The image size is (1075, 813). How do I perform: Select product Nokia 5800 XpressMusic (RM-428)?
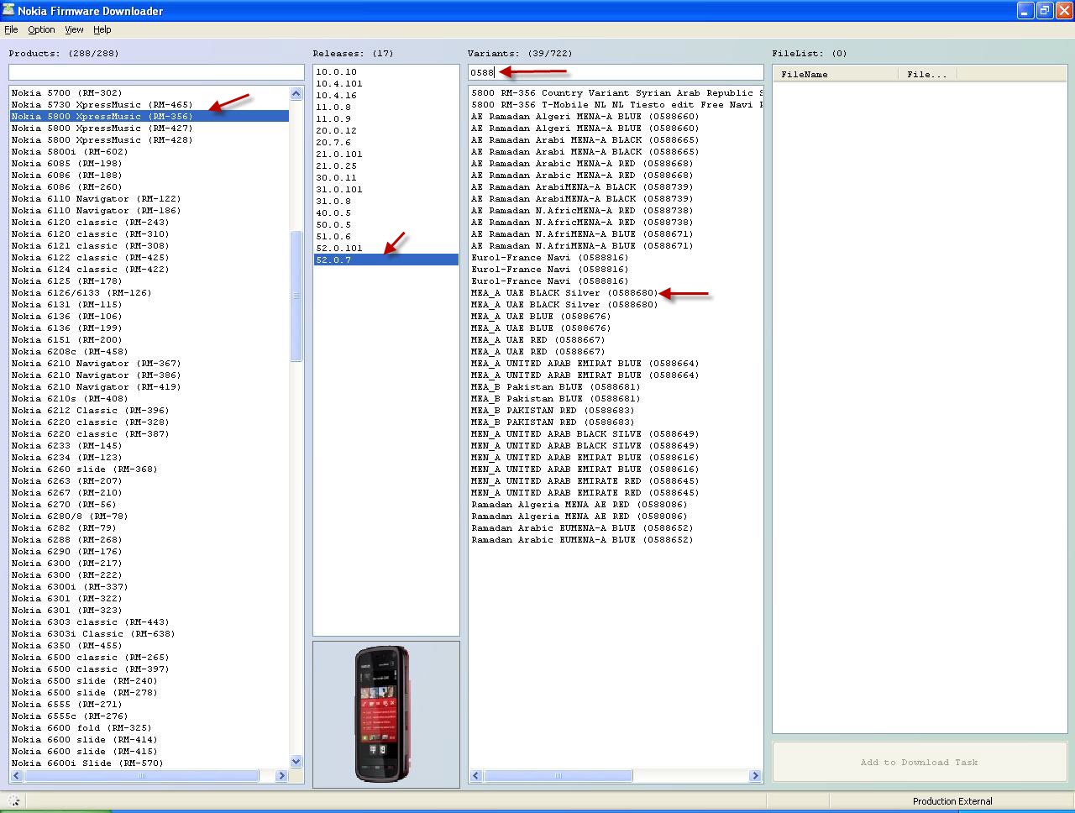click(149, 140)
